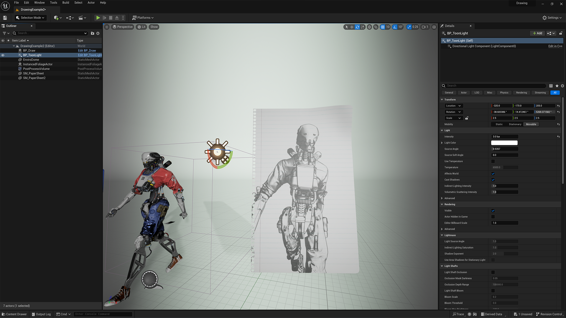Open the Platforms dropdown
Screen dimensions: 566x318
click(143, 18)
